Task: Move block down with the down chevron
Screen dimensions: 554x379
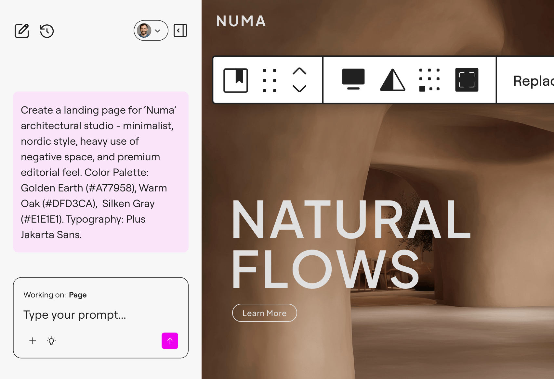Action: tap(299, 89)
